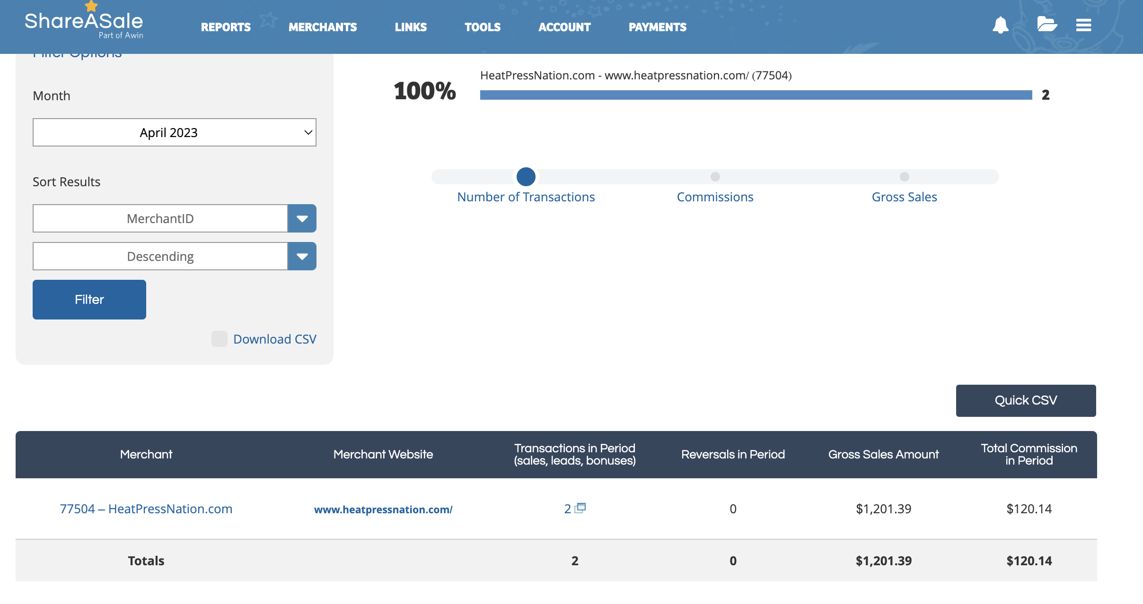Click the Total Commission in Period header
This screenshot has width=1143, height=604.
(1029, 454)
